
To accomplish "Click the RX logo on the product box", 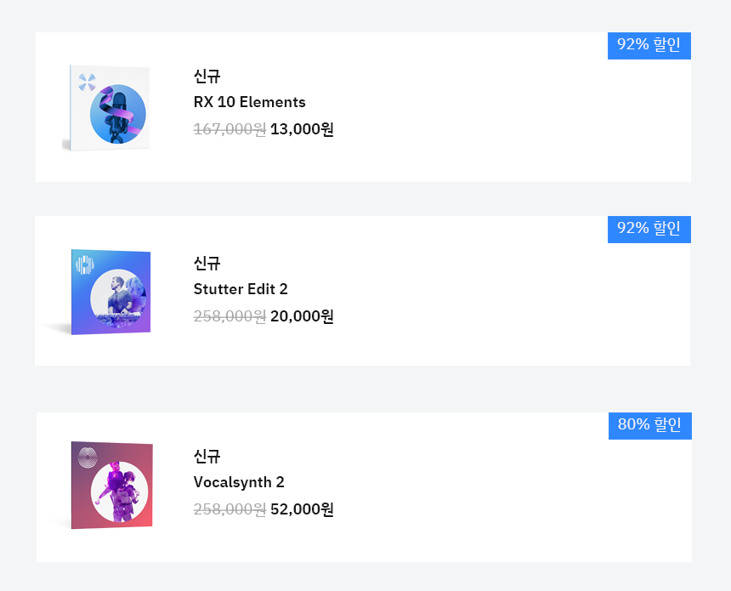I will (87, 82).
